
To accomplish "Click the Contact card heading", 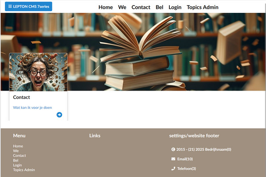I will pyautogui.click(x=21, y=97).
